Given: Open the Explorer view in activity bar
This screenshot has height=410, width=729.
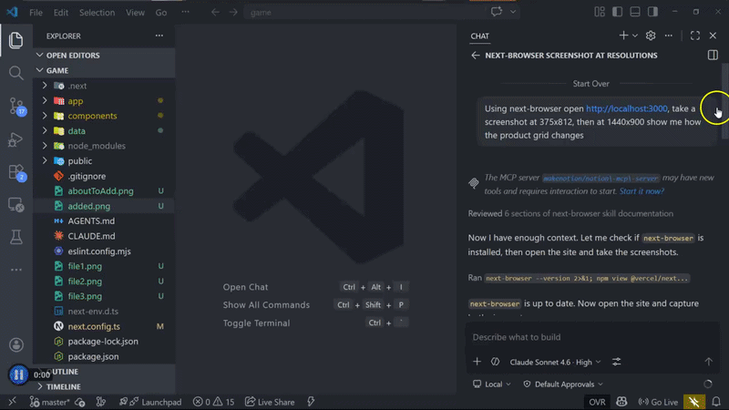Looking at the screenshot, I should tap(15, 40).
